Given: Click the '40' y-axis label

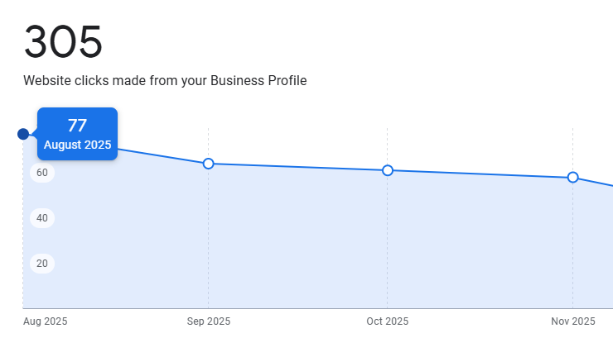Looking at the screenshot, I should click(x=42, y=218).
